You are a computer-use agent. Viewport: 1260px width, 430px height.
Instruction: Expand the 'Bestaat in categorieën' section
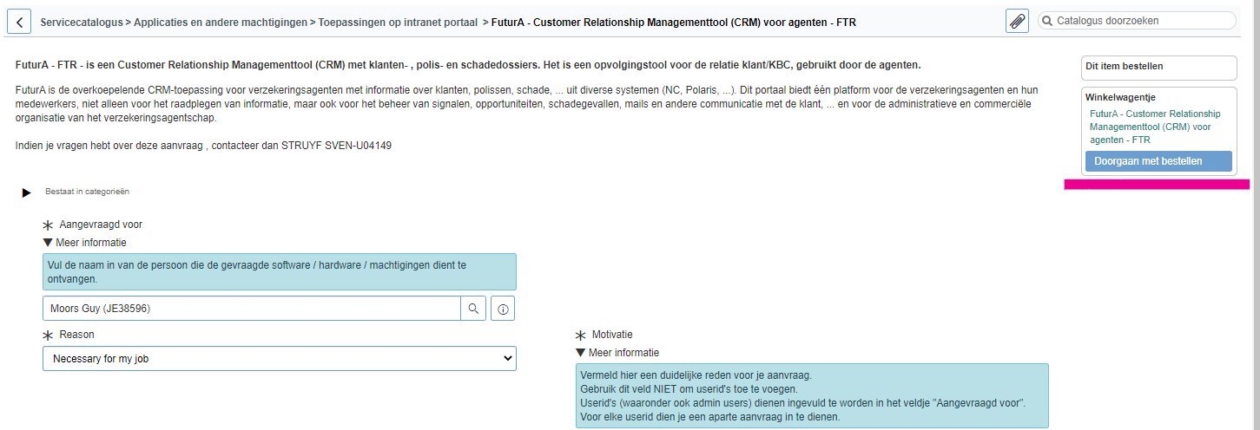[x=26, y=192]
